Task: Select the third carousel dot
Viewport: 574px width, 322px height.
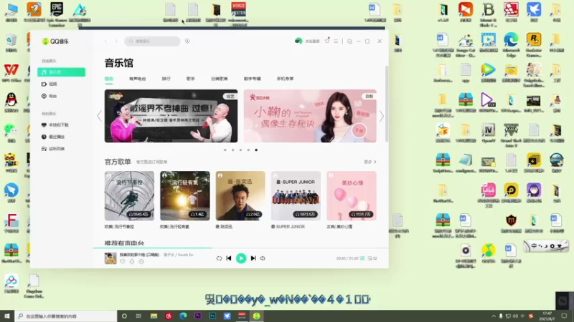Action: click(x=240, y=150)
